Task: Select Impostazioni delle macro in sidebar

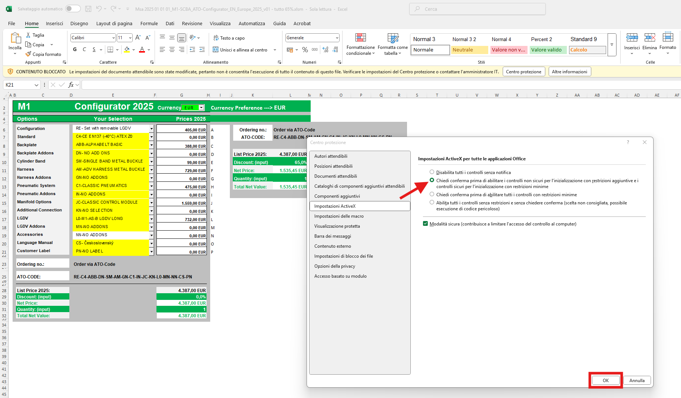Action: click(339, 216)
